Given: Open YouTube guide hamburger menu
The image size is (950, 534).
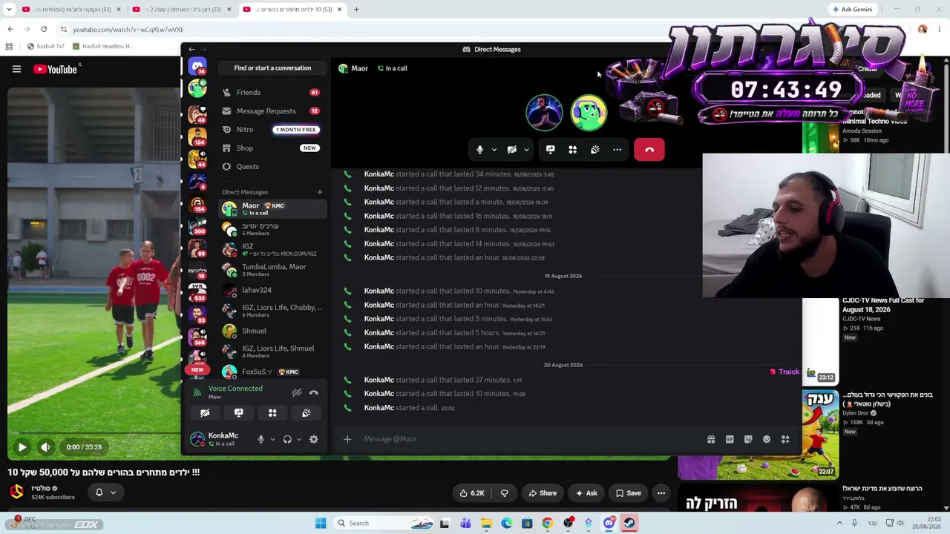Looking at the screenshot, I should pos(16,69).
